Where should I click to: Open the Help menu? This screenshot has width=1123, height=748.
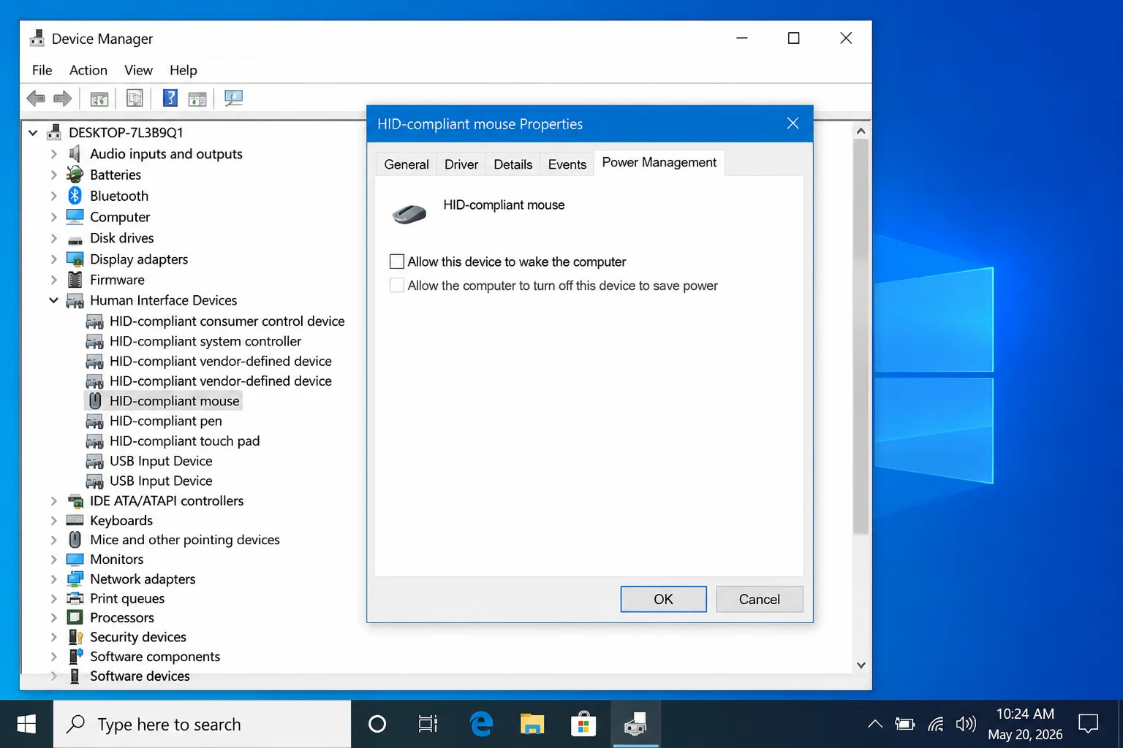click(x=183, y=70)
